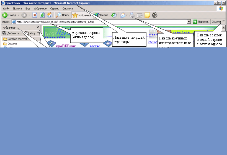Click the проВЕБник book diamond icon
The image size is (227, 155).
point(51,43)
